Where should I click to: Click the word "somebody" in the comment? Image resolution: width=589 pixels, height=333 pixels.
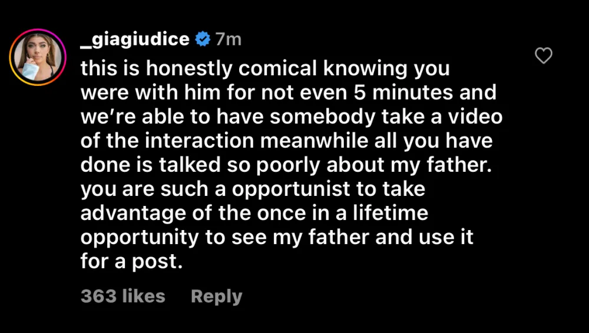click(x=322, y=116)
